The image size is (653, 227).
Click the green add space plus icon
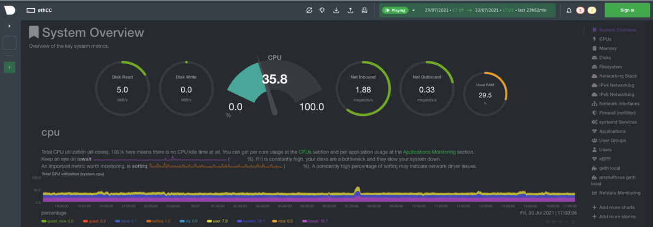pos(10,68)
